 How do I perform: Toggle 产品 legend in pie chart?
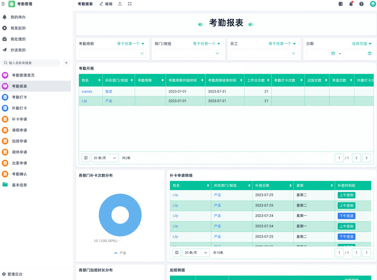pyautogui.click(x=120, y=253)
